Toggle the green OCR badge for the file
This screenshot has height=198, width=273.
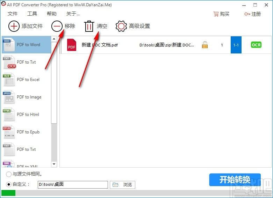[x=256, y=45]
